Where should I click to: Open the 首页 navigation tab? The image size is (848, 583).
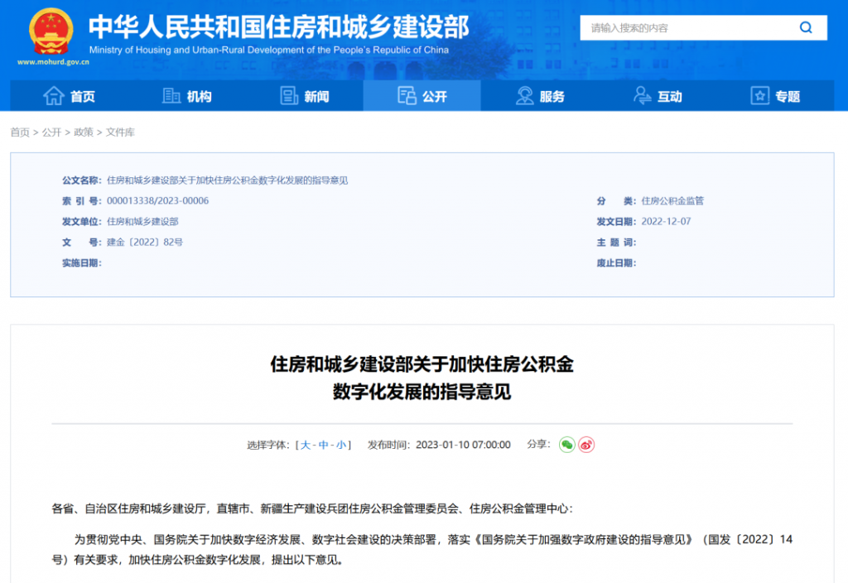69,96
